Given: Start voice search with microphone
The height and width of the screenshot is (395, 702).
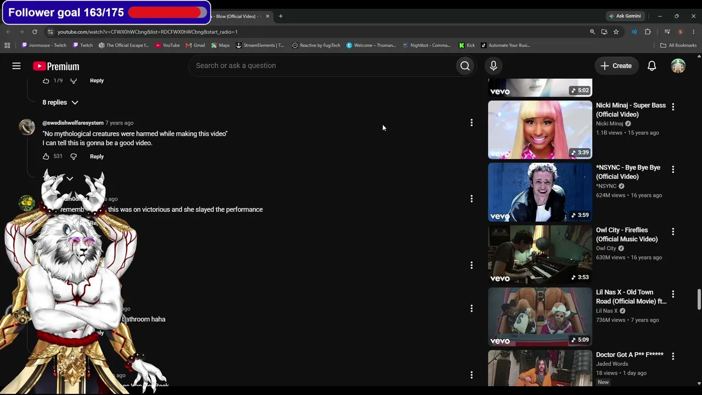Looking at the screenshot, I should tap(494, 66).
